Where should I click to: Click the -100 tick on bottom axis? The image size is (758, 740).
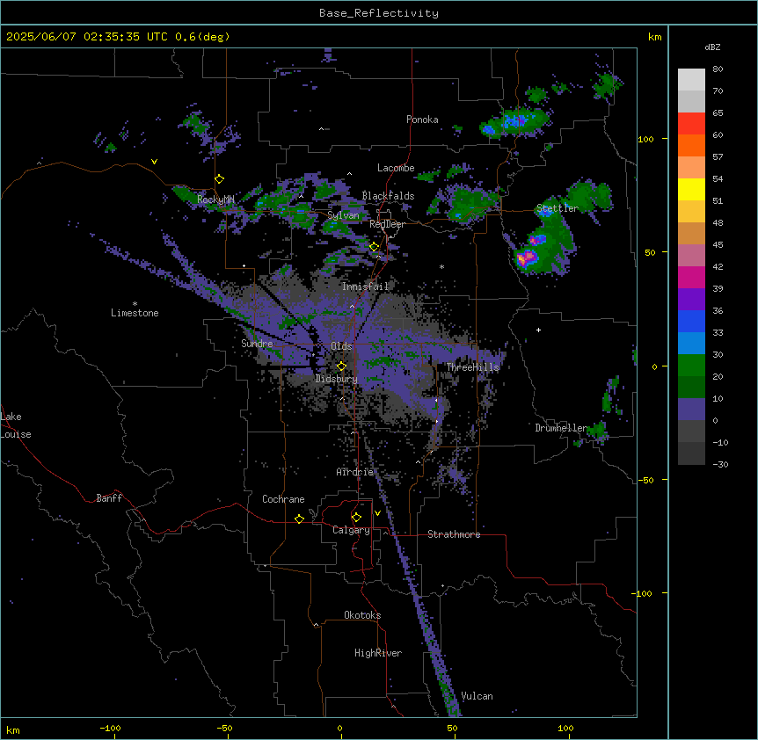(110, 728)
